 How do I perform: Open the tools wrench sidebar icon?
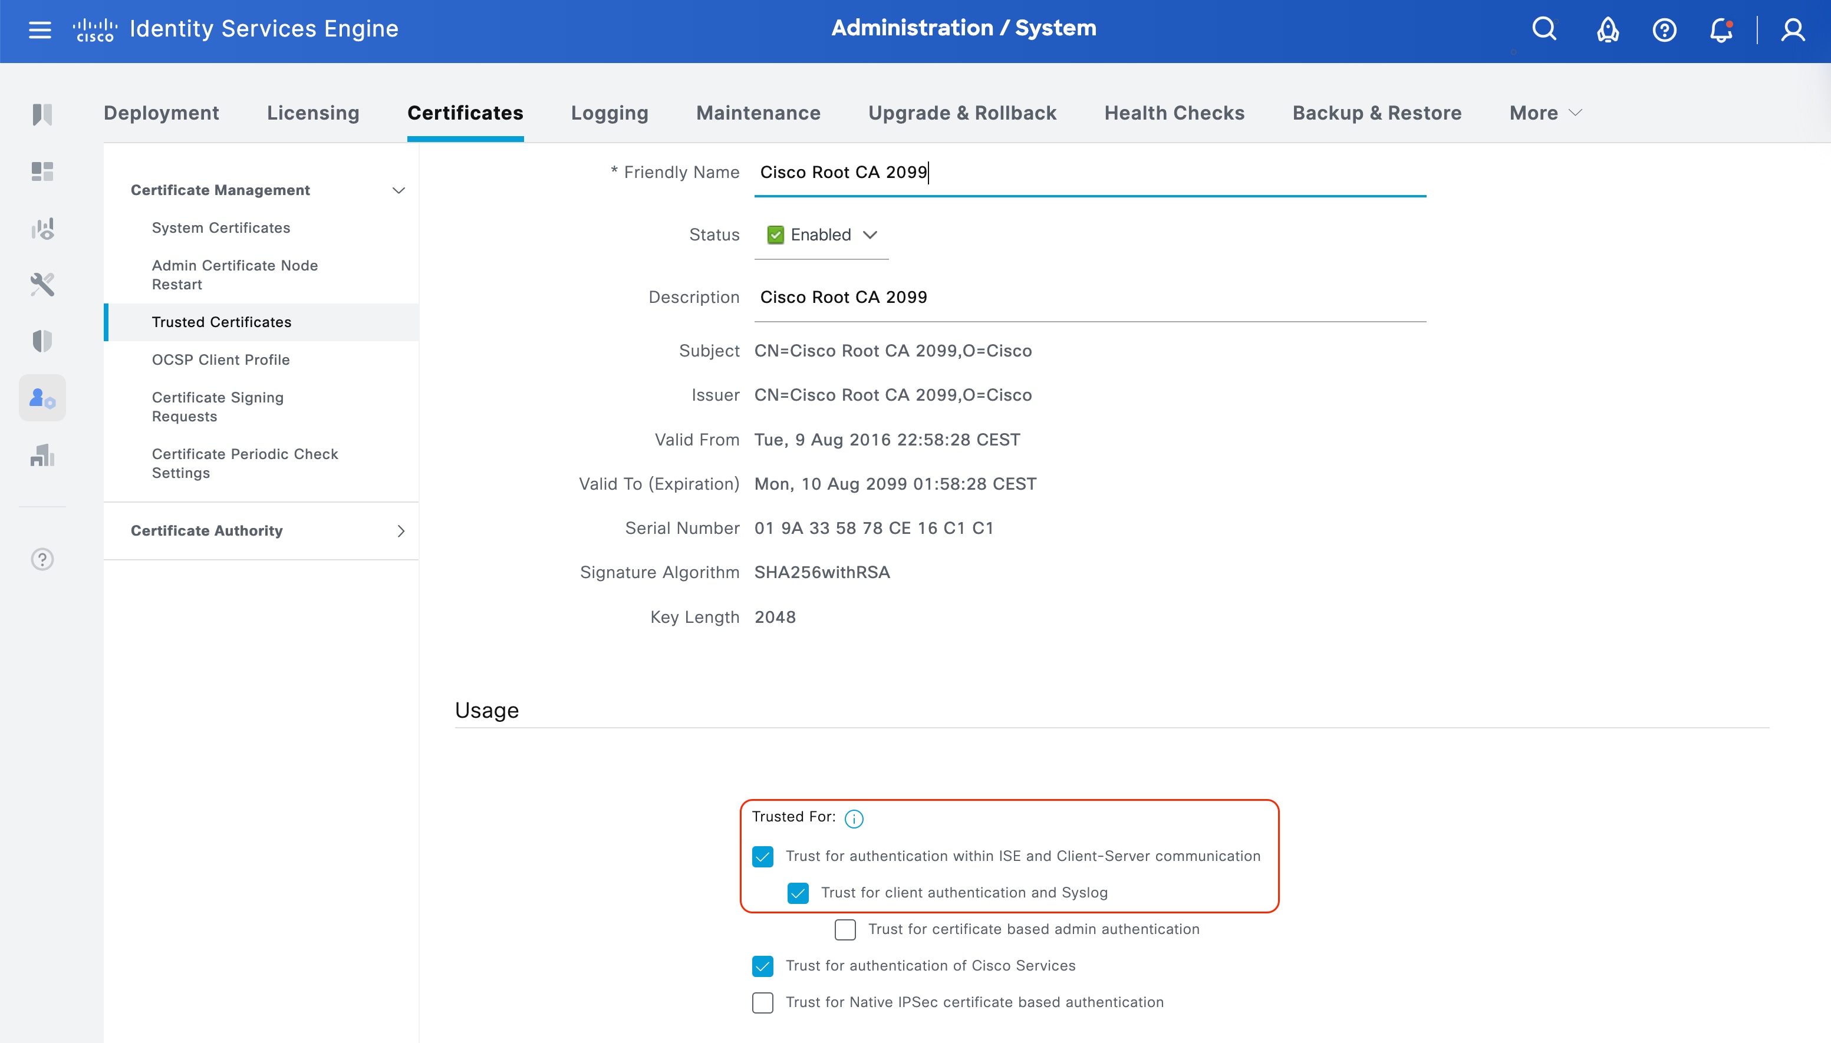tap(42, 285)
